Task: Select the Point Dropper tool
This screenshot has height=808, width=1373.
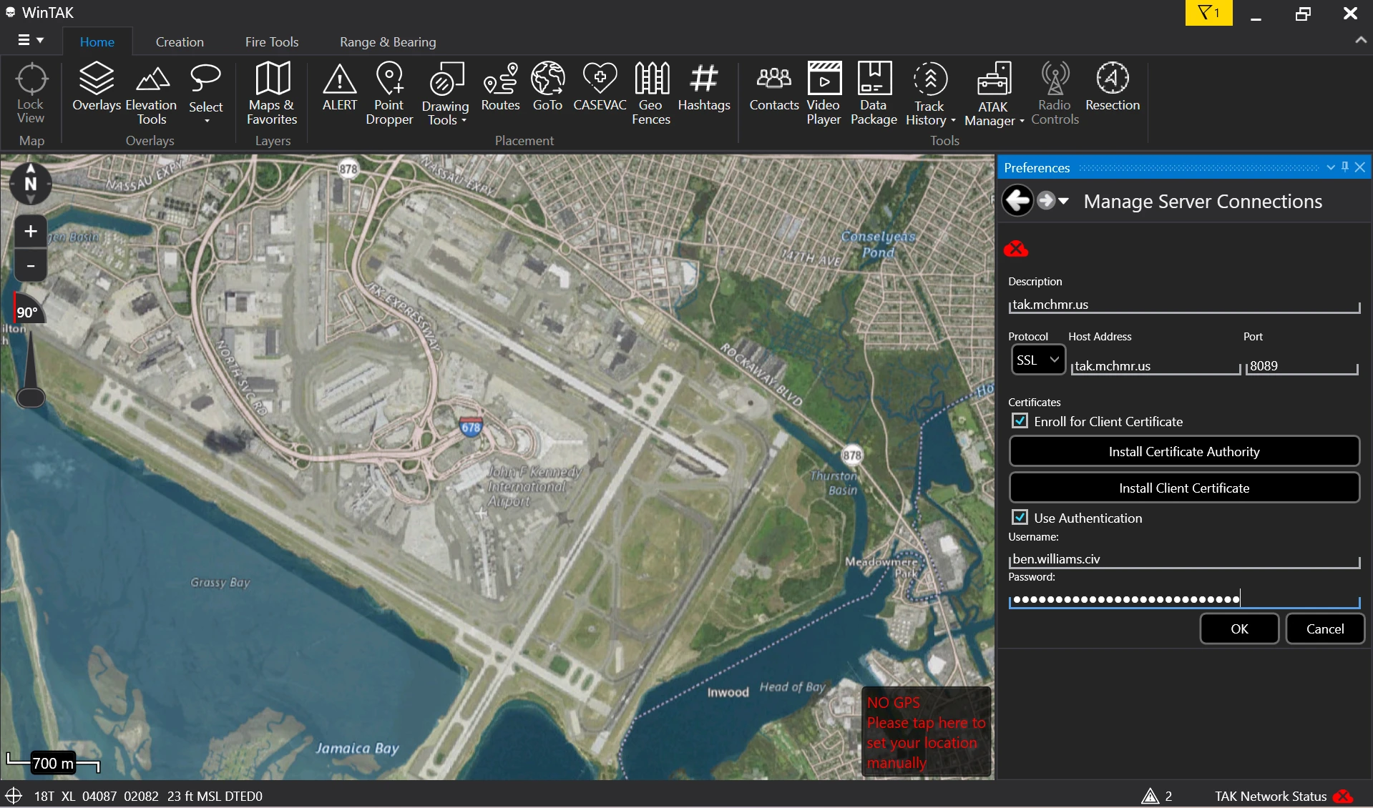Action: point(389,94)
